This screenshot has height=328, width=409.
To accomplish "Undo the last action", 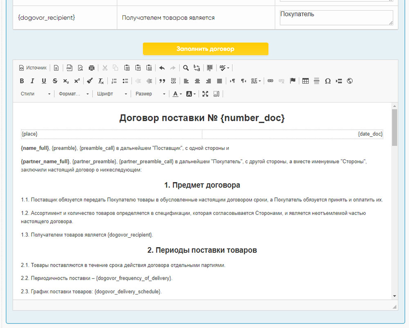I will [162, 68].
